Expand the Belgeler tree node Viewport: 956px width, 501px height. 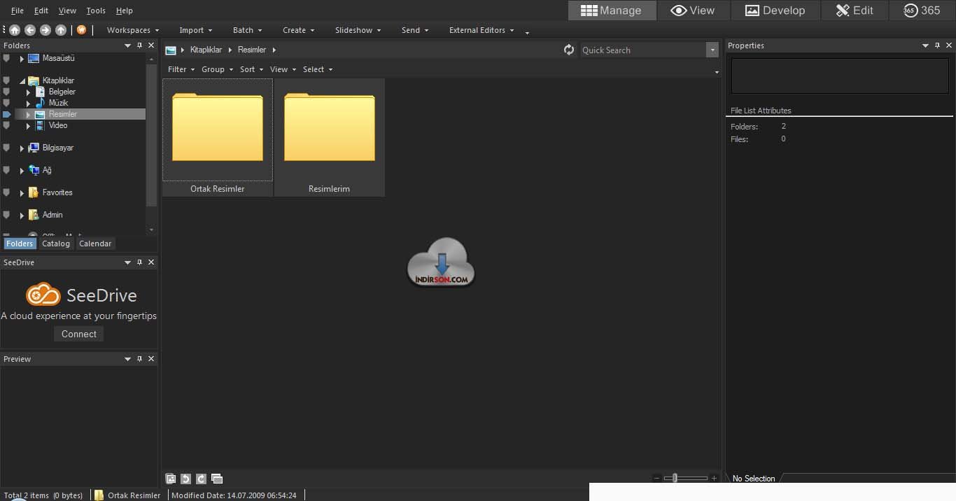28,92
